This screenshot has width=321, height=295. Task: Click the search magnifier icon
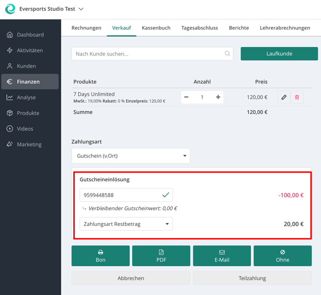pyautogui.click(x=227, y=54)
